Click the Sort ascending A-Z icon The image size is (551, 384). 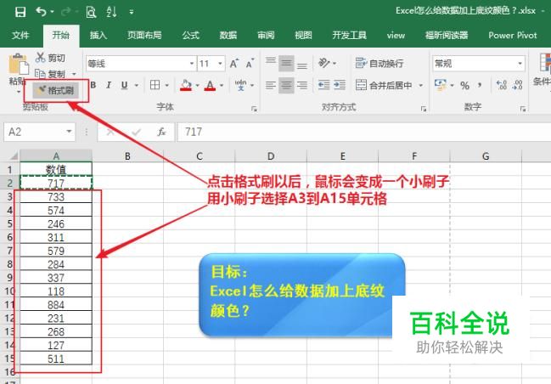click(x=111, y=12)
